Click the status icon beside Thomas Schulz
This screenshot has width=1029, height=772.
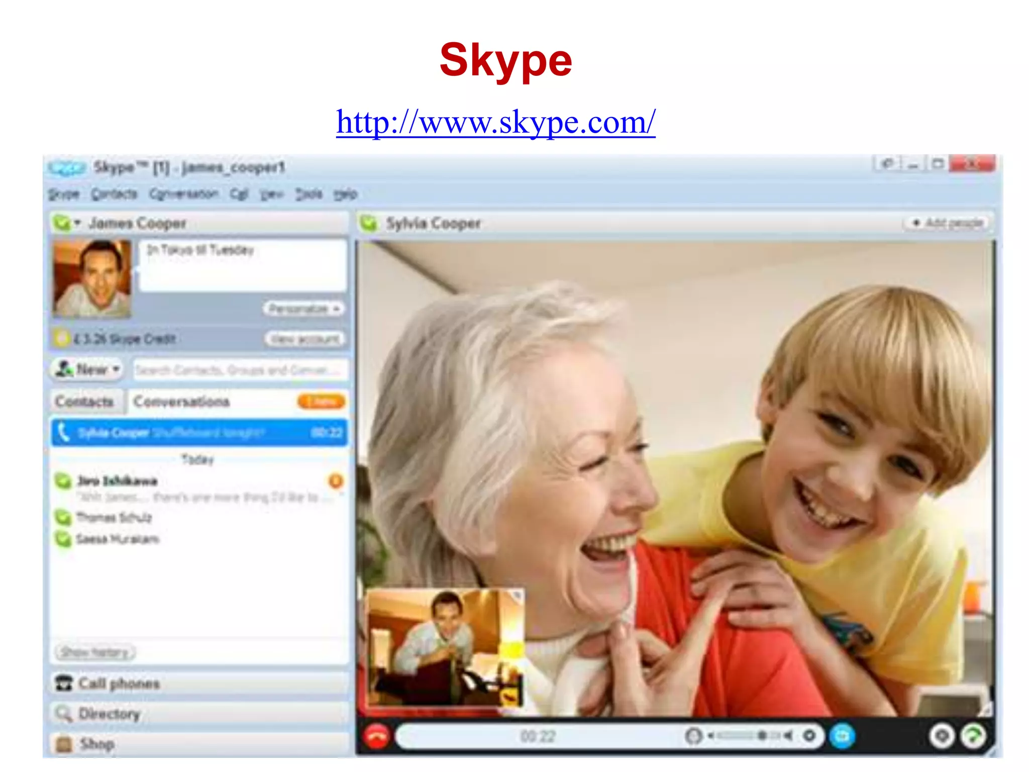click(x=63, y=517)
